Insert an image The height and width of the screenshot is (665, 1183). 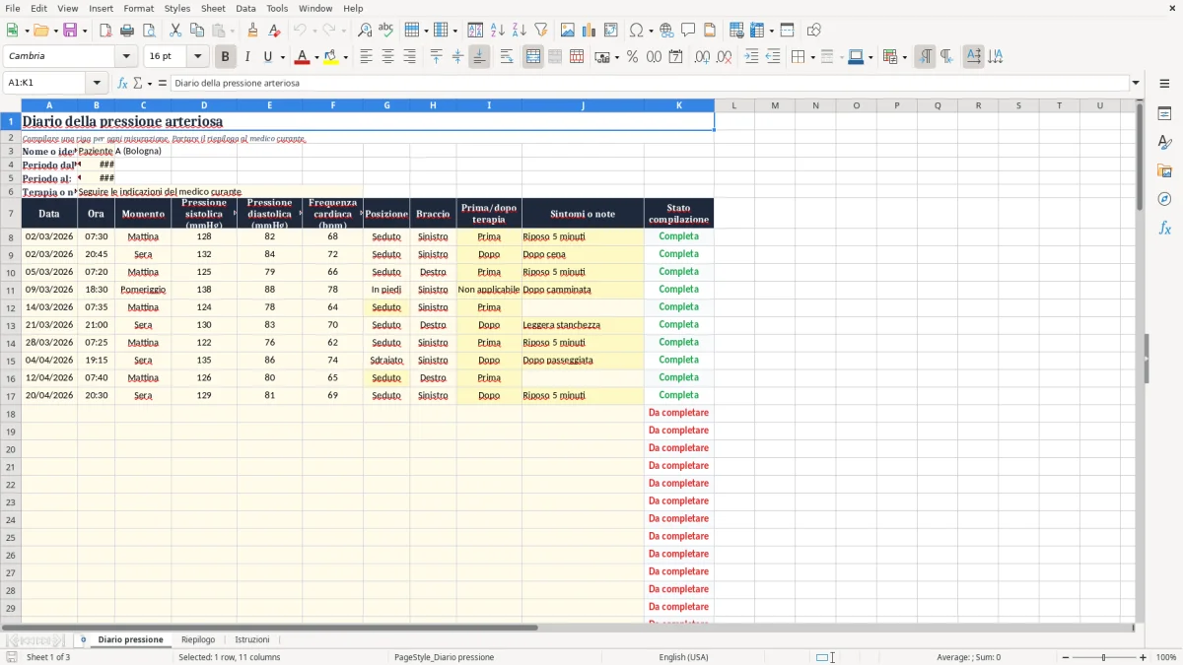568,31
